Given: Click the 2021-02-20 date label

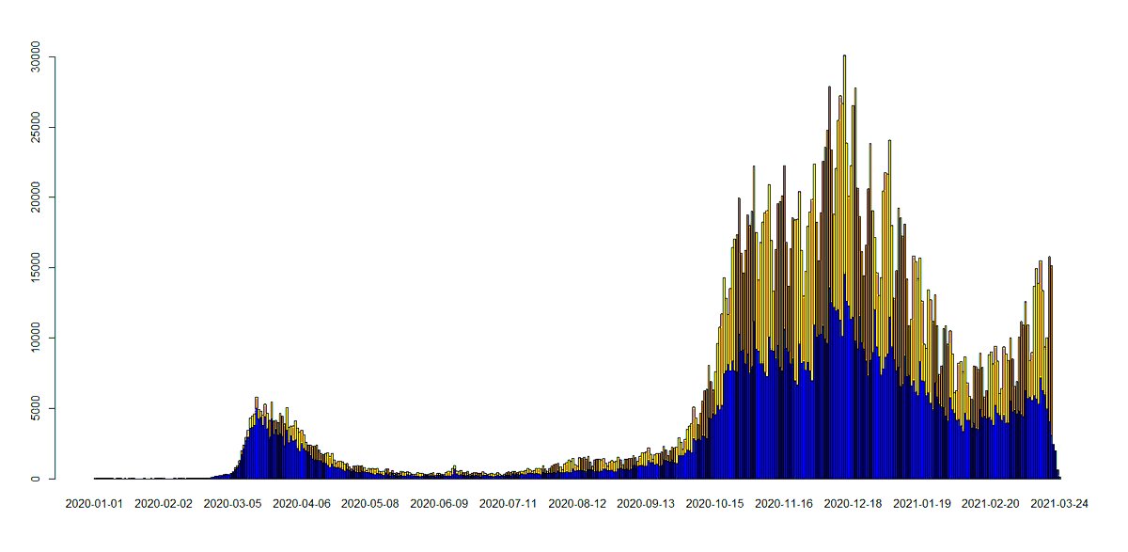Looking at the screenshot, I should point(991,504).
